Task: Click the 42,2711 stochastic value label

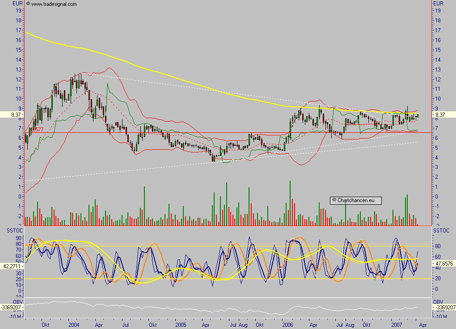Action: 12,266
